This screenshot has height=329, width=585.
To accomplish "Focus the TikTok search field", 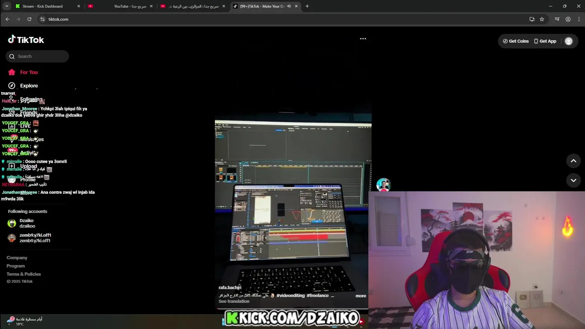I will tap(37, 56).
